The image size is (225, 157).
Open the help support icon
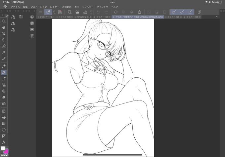click(199, 12)
